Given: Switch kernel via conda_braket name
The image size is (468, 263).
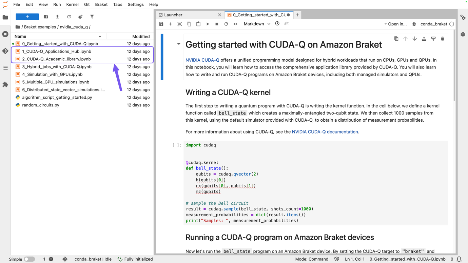Looking at the screenshot, I should (434, 24).
